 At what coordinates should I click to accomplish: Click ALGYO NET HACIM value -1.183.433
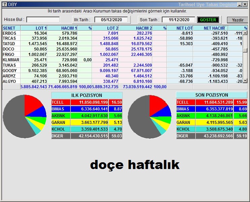pyautogui.click(x=218, y=81)
